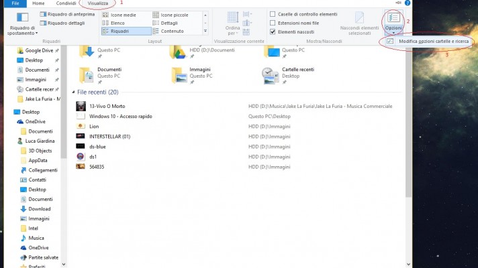Open Ordina per dropdown
Image resolution: width=478 pixels, height=268 pixels.
(232, 23)
